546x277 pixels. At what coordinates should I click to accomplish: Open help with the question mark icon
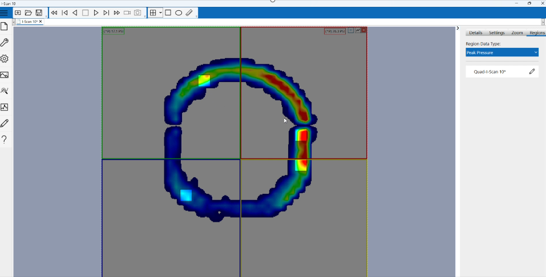pos(4,140)
